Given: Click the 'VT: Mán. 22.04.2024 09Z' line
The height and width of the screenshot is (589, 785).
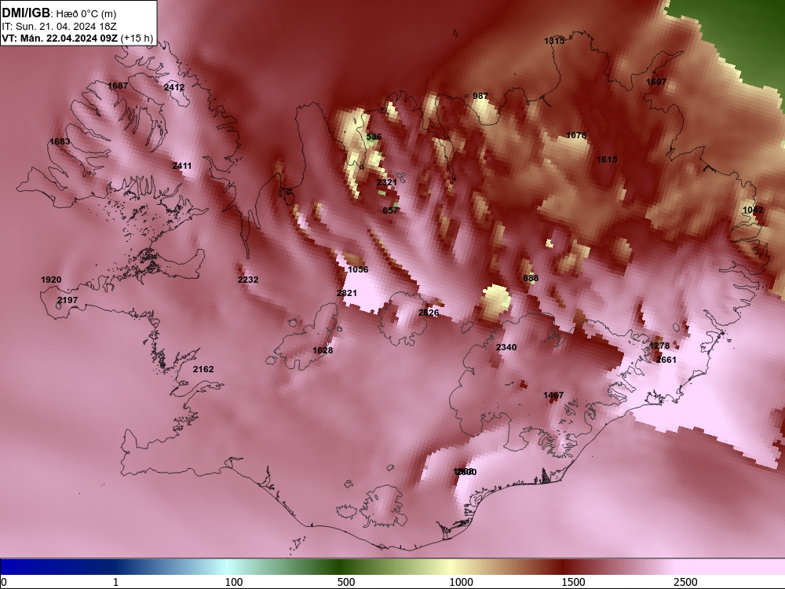Looking at the screenshot, I should 60,38.
